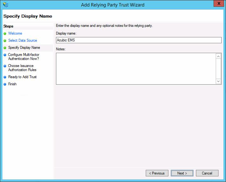Click Configure Multi-factor Authentication Now step
This screenshot has height=182, width=226.
24,57
